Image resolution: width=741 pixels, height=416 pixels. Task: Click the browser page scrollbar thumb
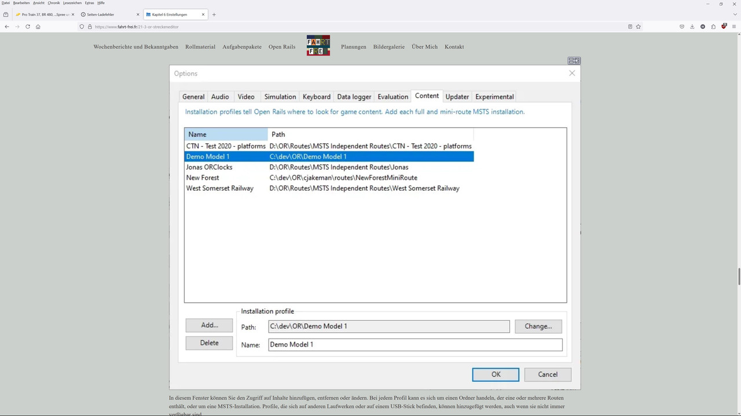point(739,277)
